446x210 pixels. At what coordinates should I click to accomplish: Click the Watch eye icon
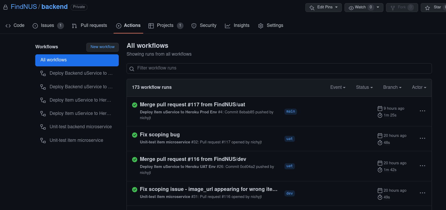click(x=351, y=8)
